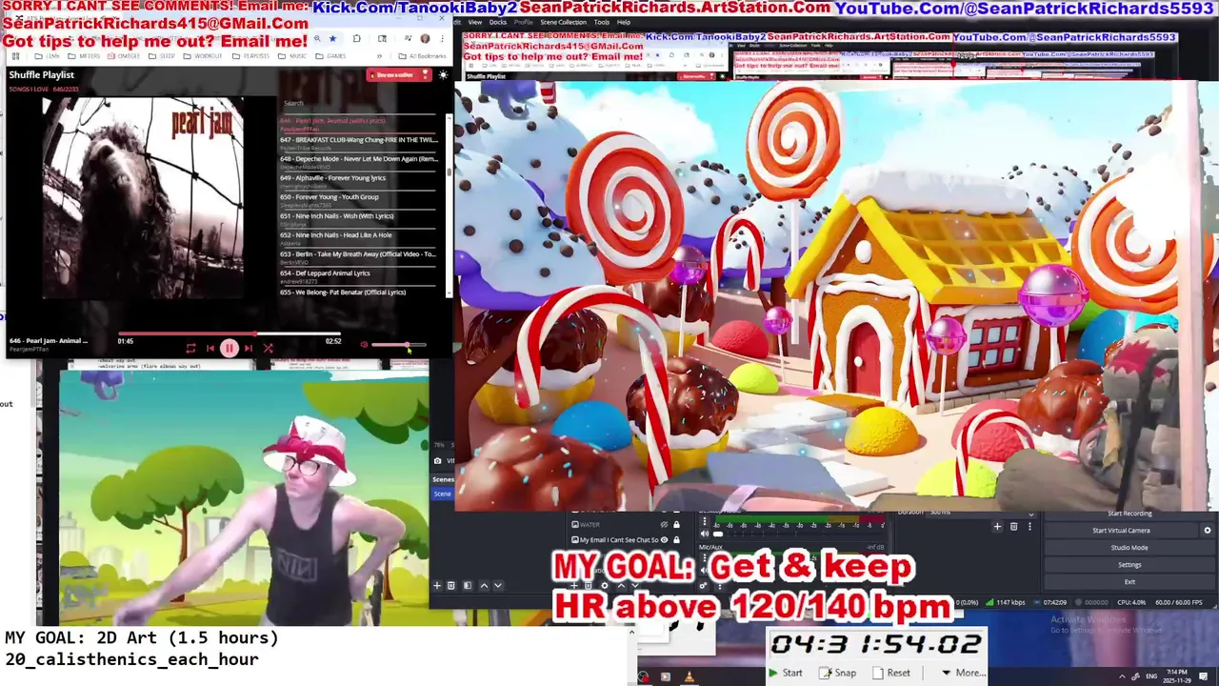Play track 653 Berlin Take My Breath Away
Image resolution: width=1219 pixels, height=686 pixels.
(x=358, y=256)
